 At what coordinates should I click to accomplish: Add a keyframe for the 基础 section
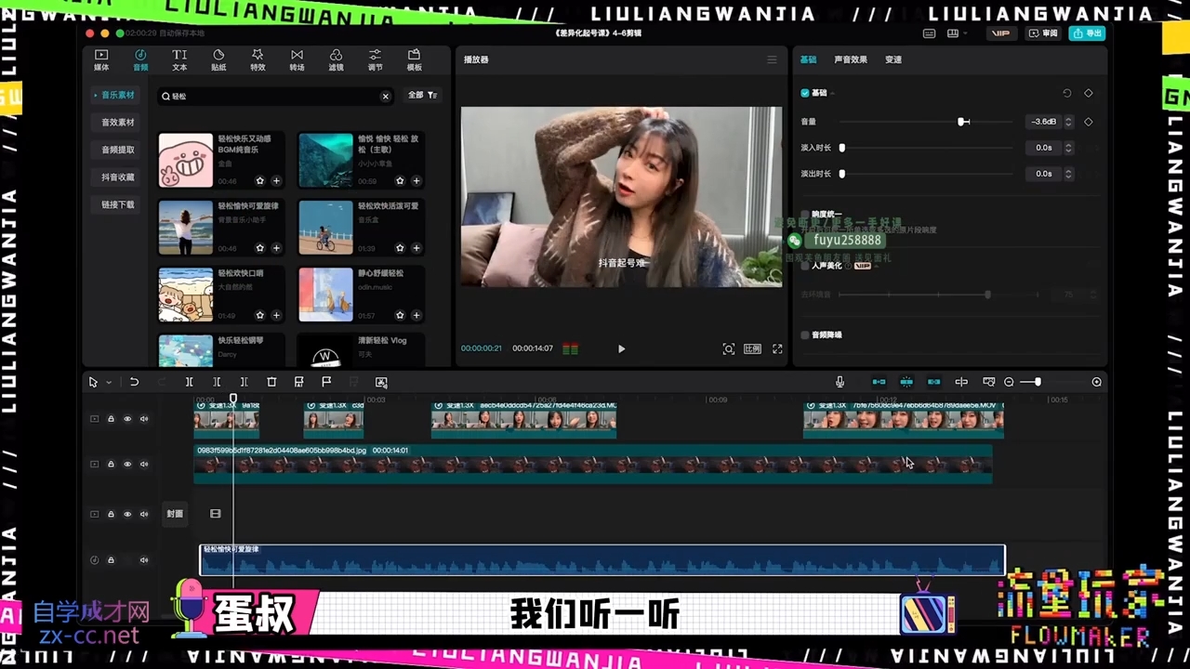tap(1089, 93)
